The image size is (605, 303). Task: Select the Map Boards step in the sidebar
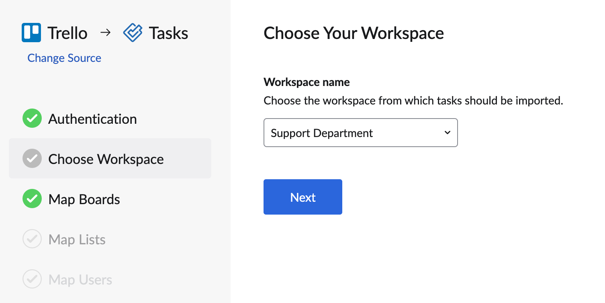tap(84, 199)
